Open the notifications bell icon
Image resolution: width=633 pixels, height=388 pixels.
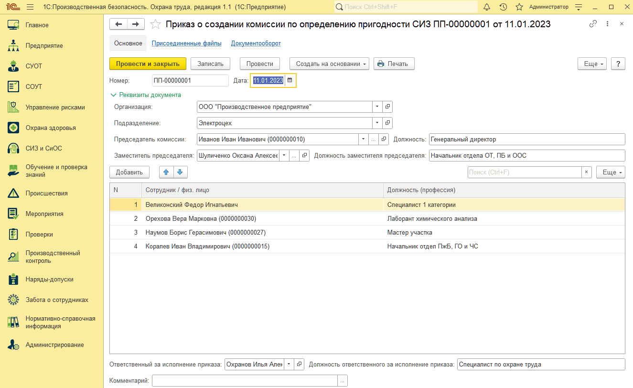pos(487,7)
